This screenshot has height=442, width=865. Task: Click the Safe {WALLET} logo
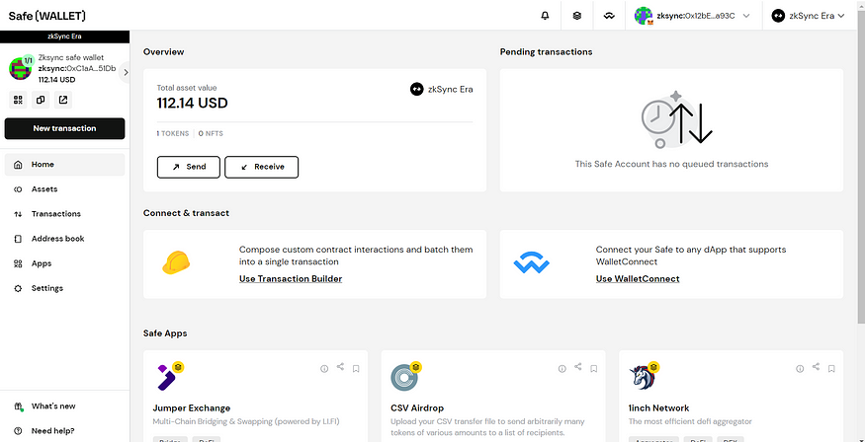[x=46, y=16]
